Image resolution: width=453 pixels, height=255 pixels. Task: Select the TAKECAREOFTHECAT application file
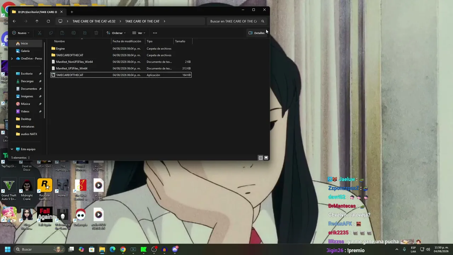(x=121, y=75)
